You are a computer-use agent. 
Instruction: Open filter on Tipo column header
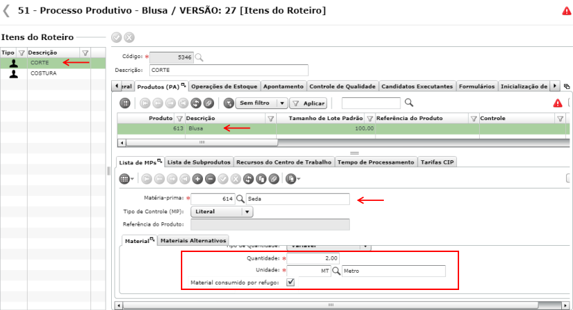point(21,52)
